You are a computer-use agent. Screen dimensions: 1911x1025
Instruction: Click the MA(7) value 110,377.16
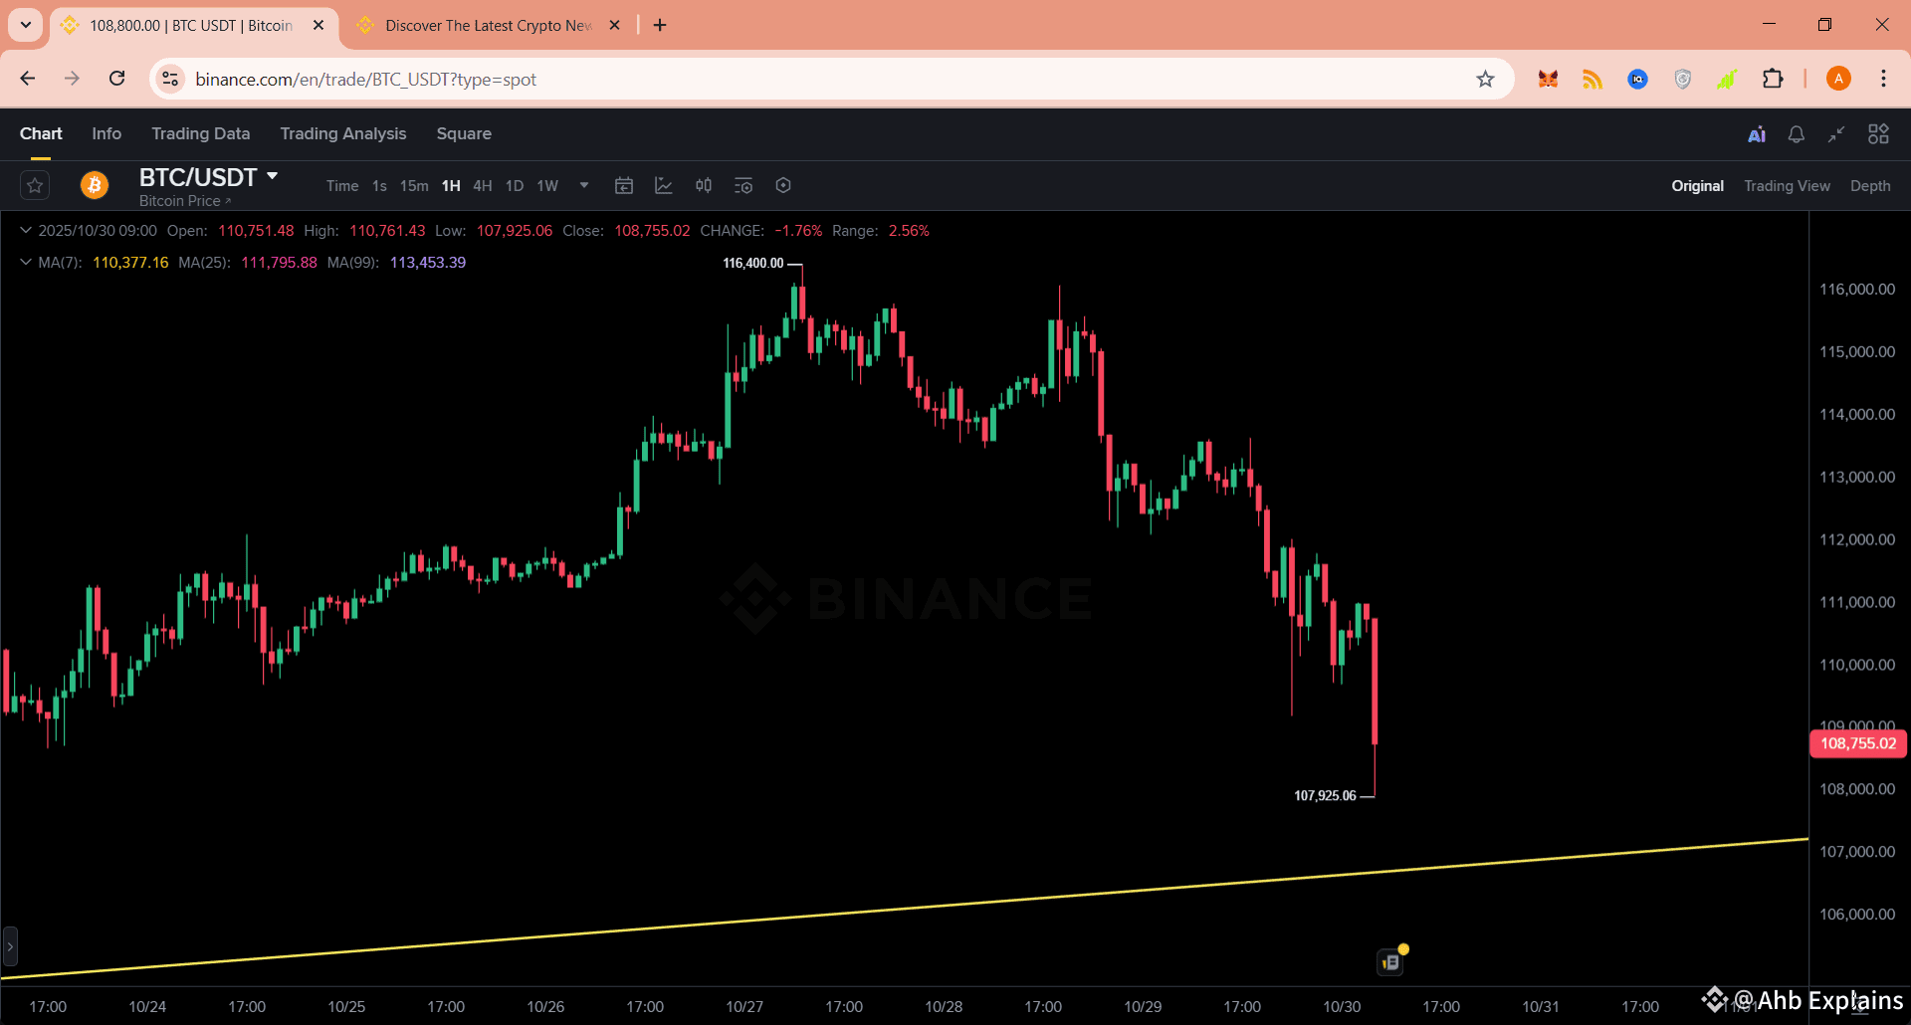[x=130, y=263]
